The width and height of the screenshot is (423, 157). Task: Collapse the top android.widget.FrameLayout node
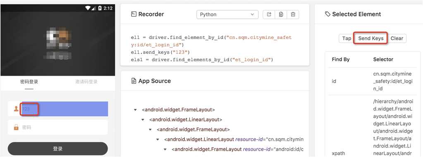pos(135,110)
